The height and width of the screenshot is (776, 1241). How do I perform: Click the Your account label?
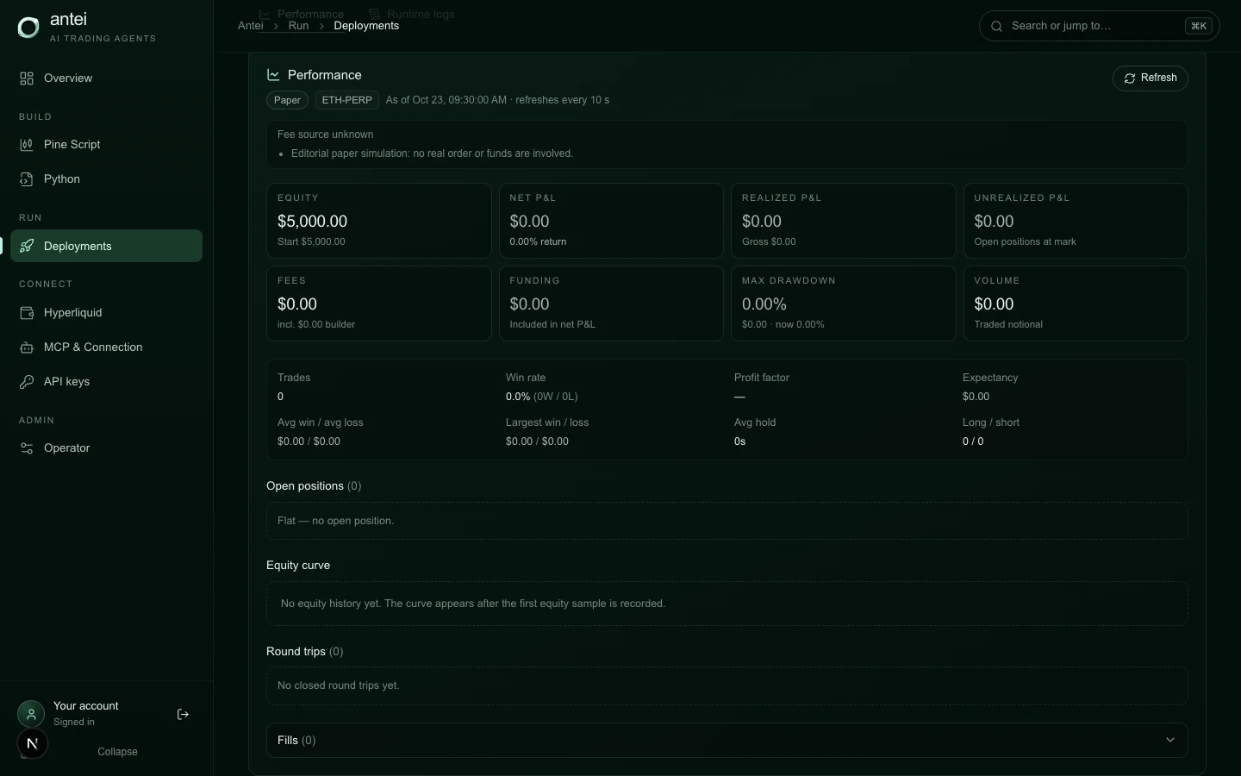(x=86, y=706)
